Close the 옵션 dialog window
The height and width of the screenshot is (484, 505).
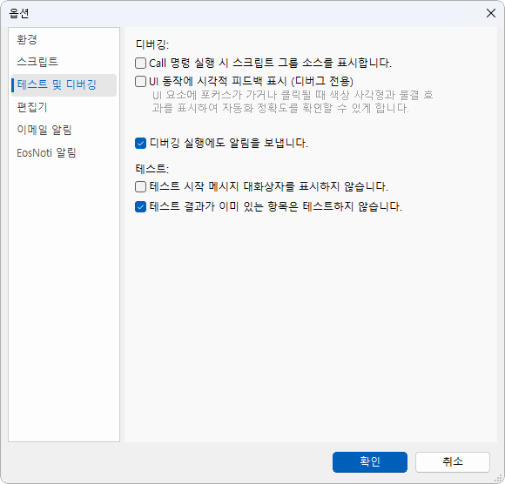[x=491, y=13]
